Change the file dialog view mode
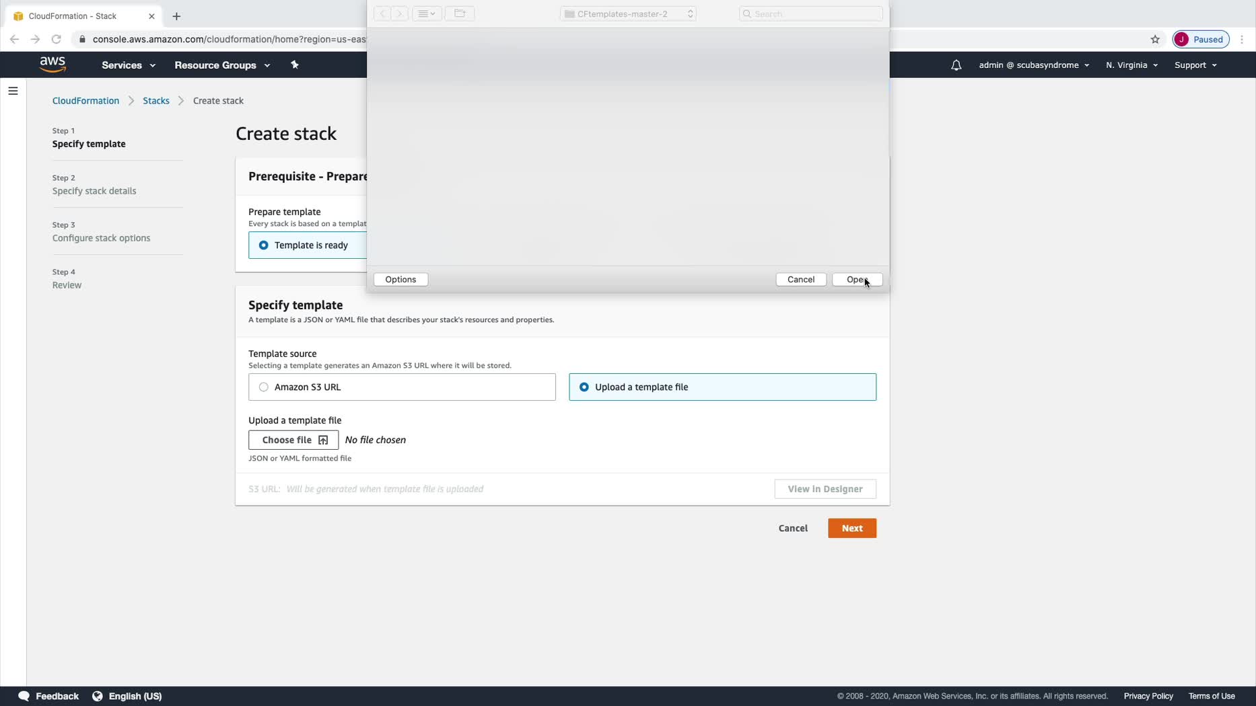 pyautogui.click(x=427, y=13)
